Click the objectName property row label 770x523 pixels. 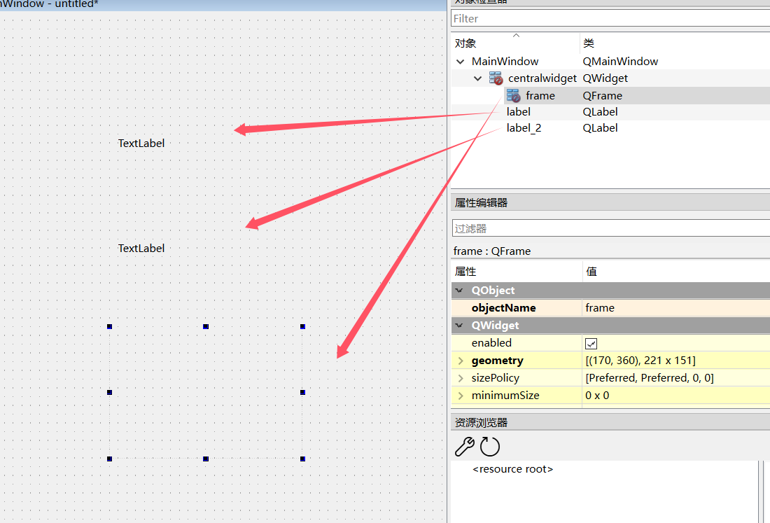503,308
